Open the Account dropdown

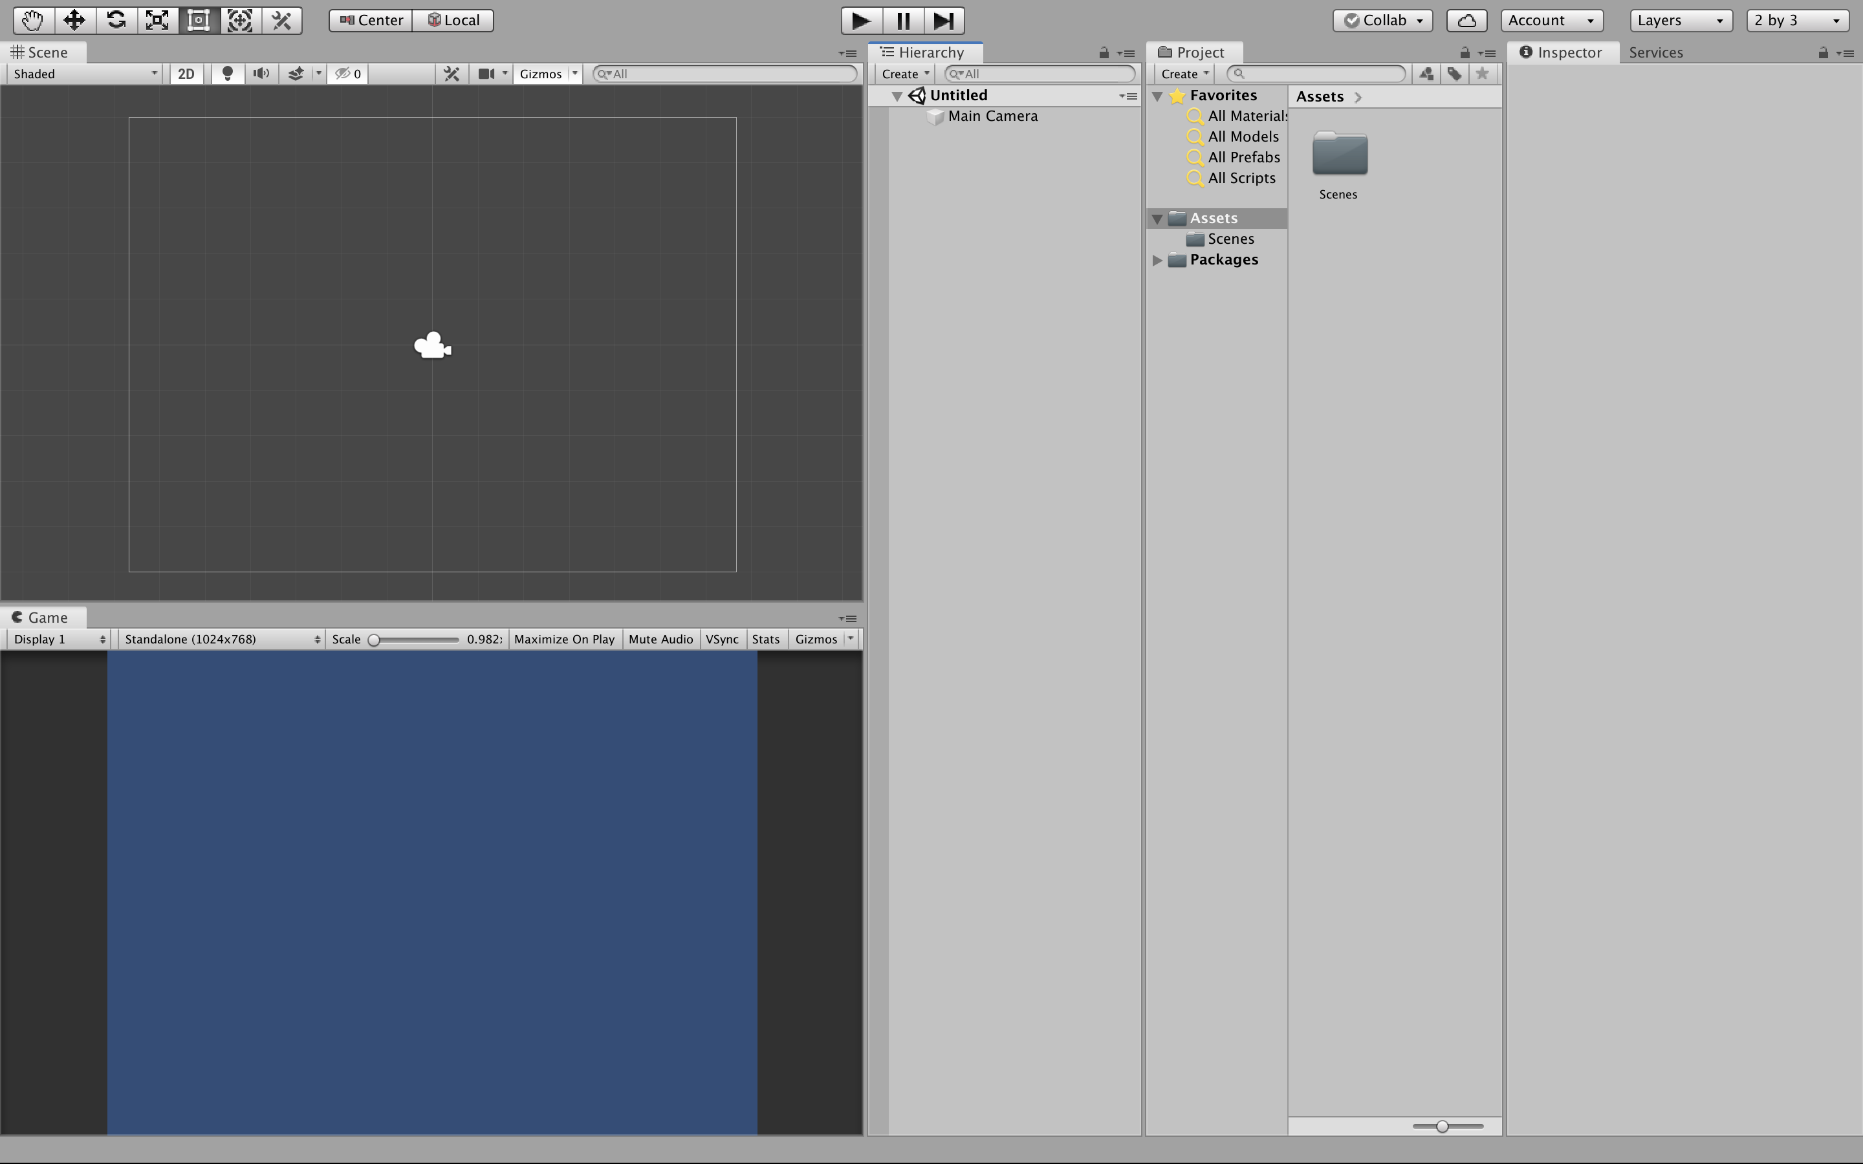tap(1552, 20)
